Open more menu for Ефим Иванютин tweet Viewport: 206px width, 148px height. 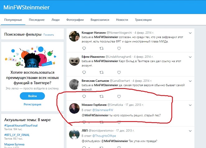tap(190, 57)
